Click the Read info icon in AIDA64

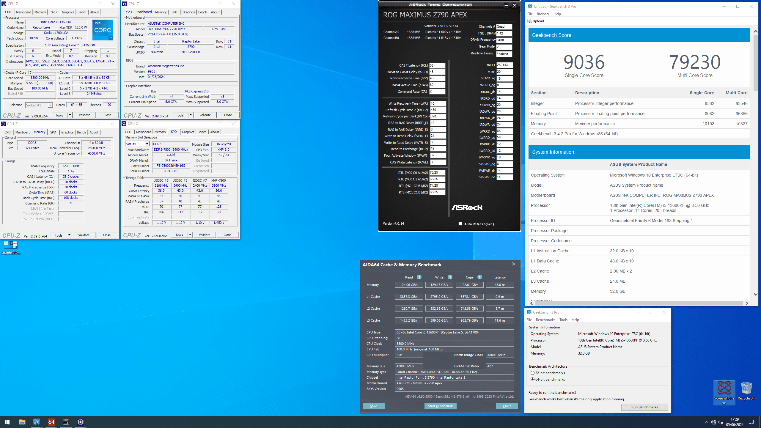click(x=419, y=277)
